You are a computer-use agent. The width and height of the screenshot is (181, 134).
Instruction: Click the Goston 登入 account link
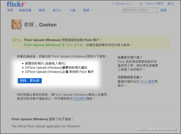122,4
